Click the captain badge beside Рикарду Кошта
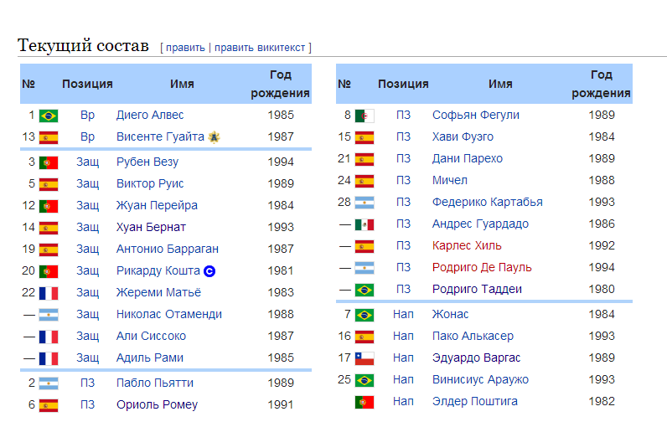Screen dimensions: 667x427 [x=210, y=271]
